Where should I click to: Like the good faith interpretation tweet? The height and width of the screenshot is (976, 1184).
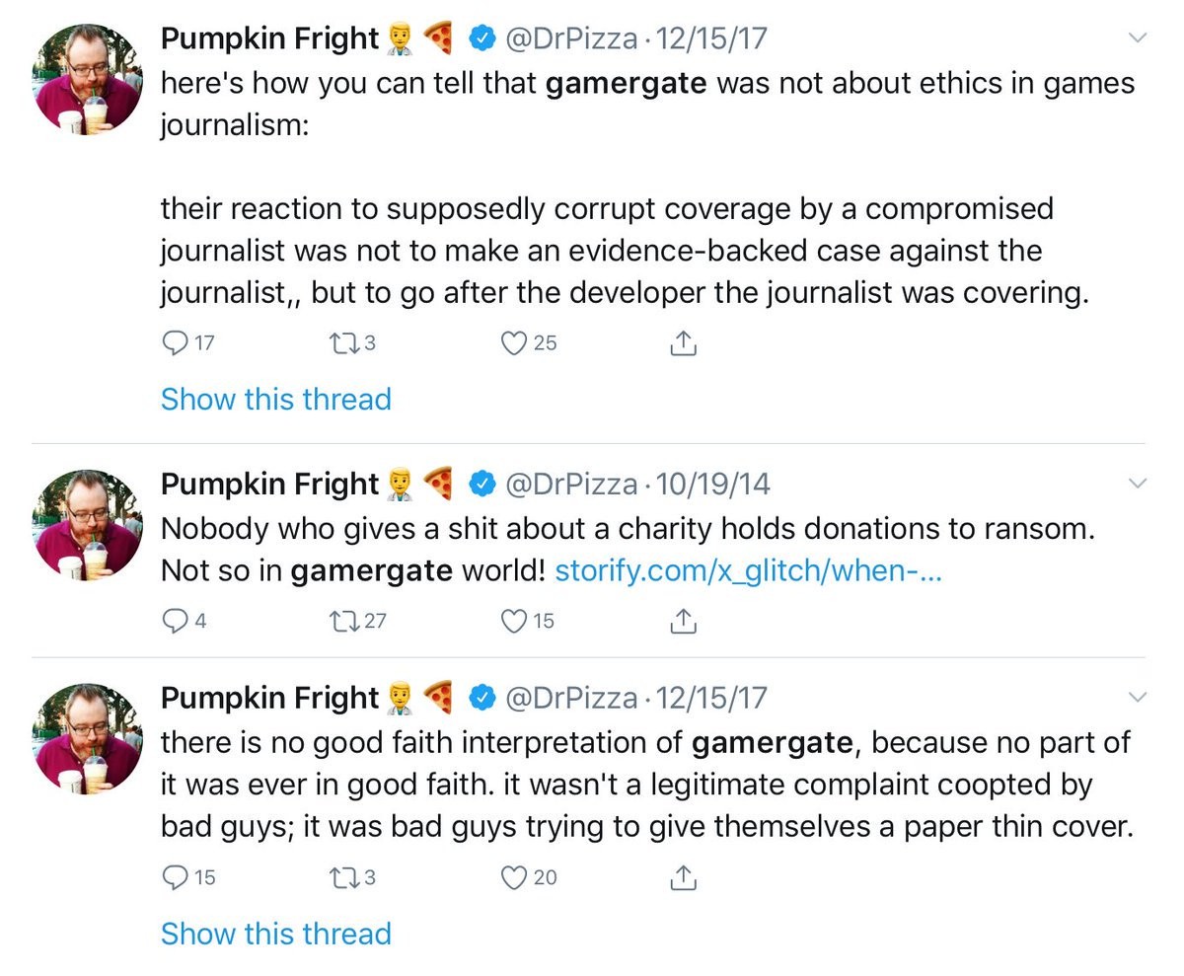click(513, 876)
